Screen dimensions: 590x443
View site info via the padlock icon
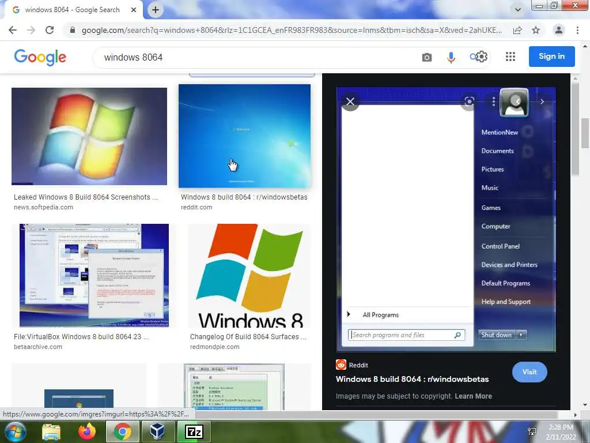tap(72, 30)
